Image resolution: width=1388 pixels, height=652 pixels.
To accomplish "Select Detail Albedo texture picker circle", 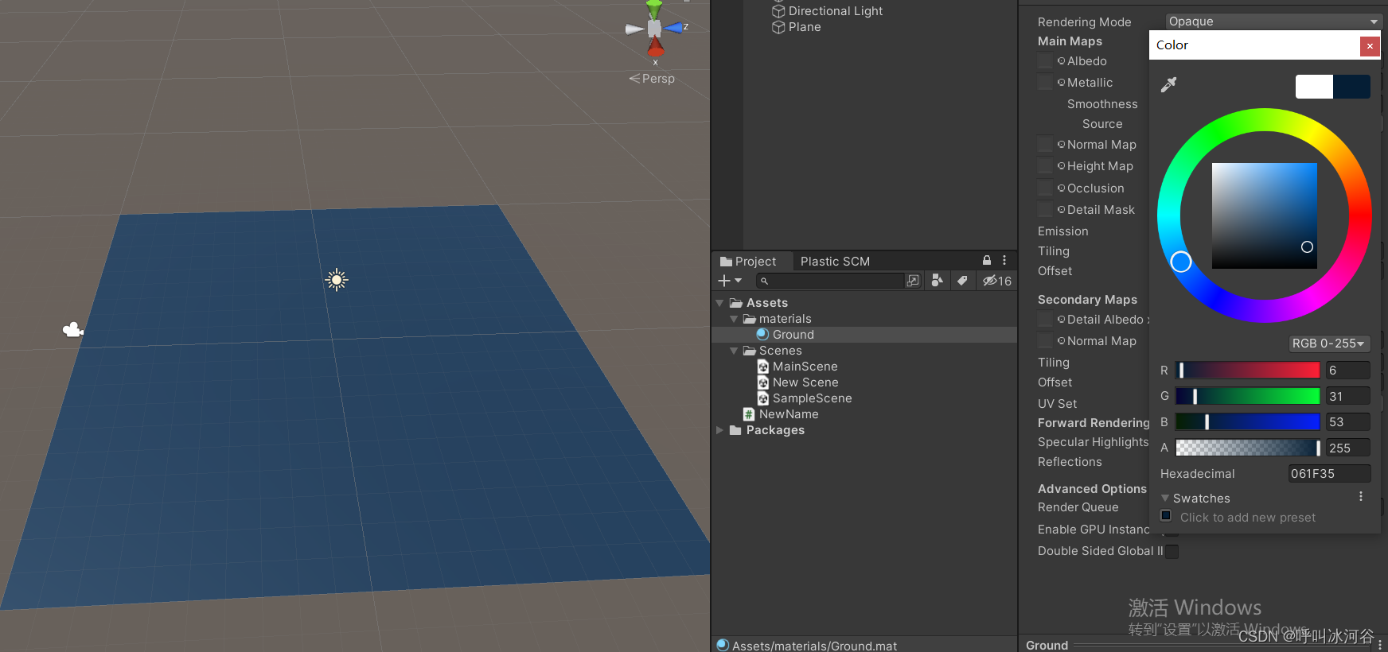I will coord(1061,320).
